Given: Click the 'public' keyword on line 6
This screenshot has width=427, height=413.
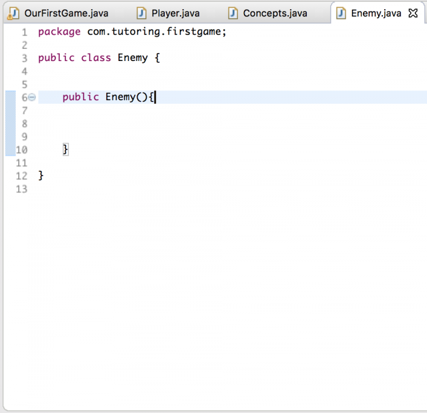Looking at the screenshot, I should point(81,97).
